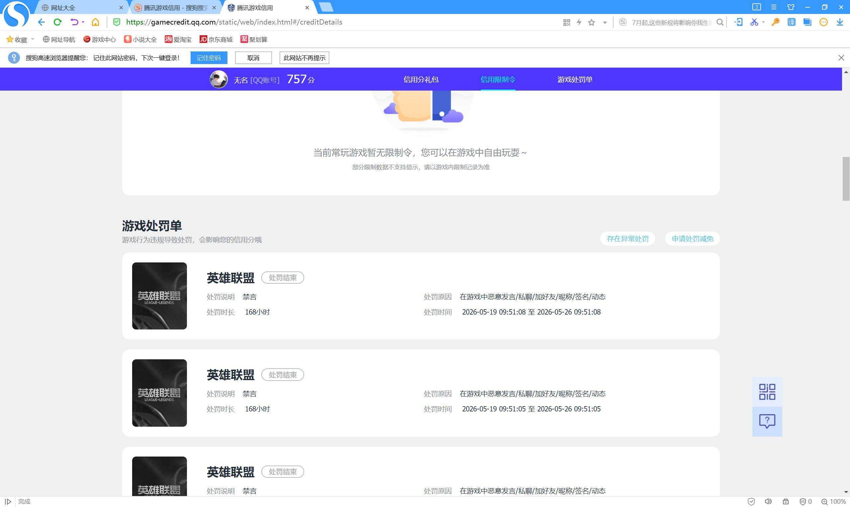Click the purple undo restore-tab icon
Image resolution: width=850 pixels, height=507 pixels.
(74, 22)
